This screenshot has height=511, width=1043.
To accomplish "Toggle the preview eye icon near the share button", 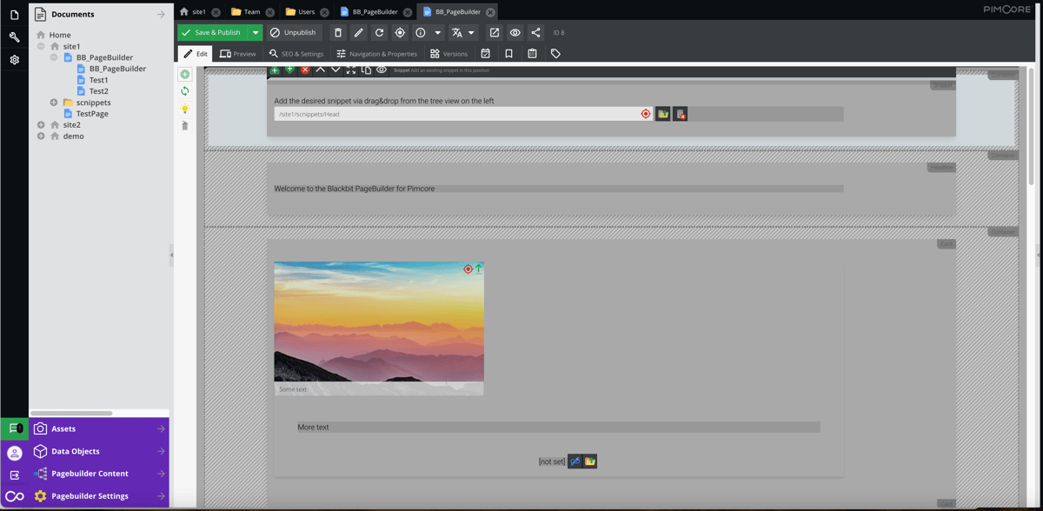I will tap(515, 32).
